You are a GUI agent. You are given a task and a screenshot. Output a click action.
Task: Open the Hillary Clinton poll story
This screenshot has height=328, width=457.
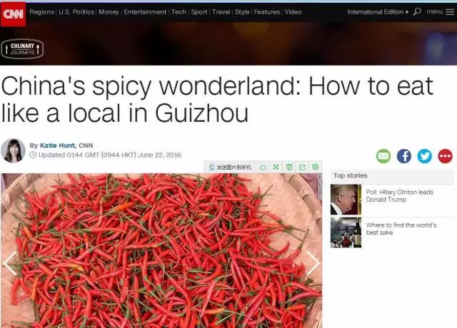pos(400,196)
